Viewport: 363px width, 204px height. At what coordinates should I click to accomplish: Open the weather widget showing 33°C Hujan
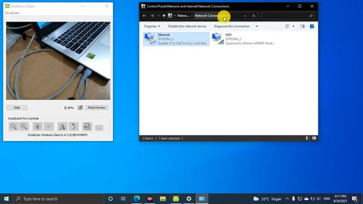(x=267, y=199)
